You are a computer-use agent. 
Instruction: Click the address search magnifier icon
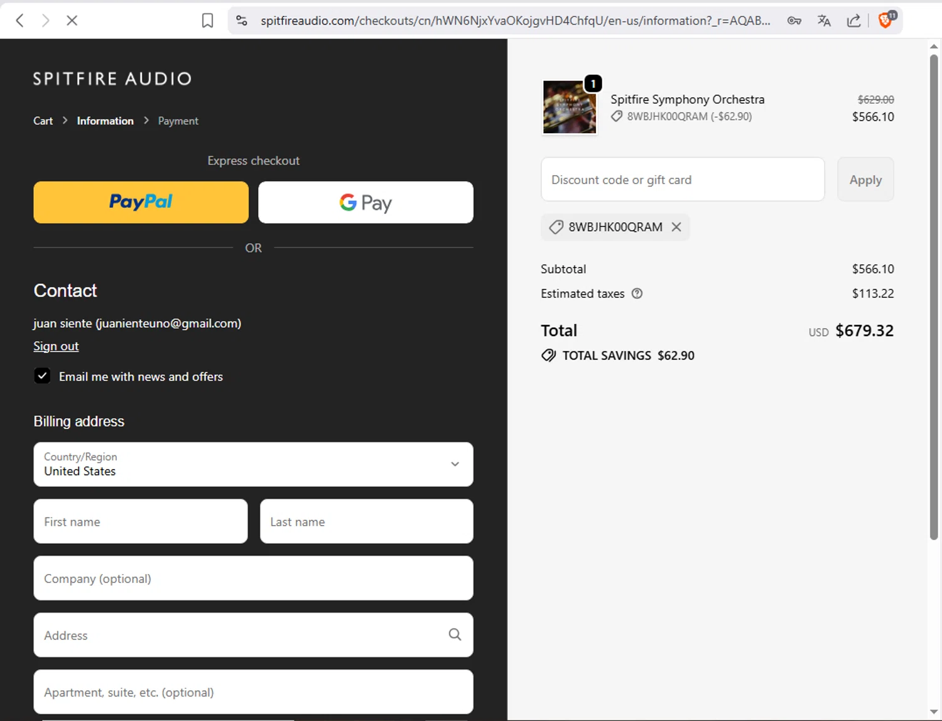click(455, 634)
